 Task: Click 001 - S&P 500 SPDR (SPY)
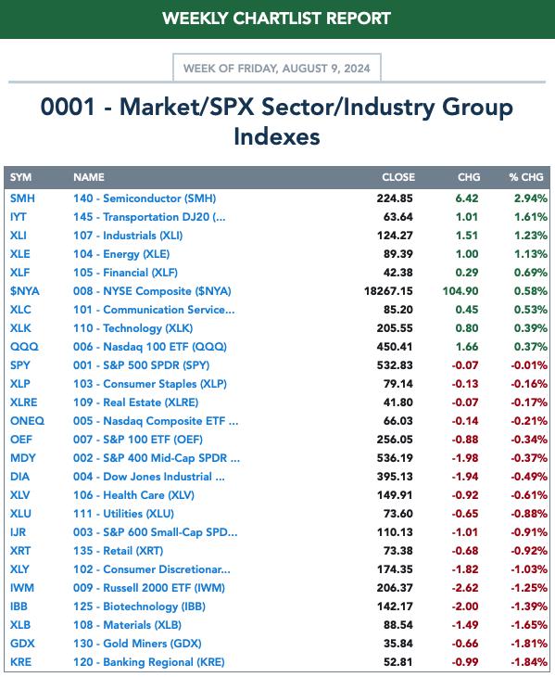click(x=141, y=365)
